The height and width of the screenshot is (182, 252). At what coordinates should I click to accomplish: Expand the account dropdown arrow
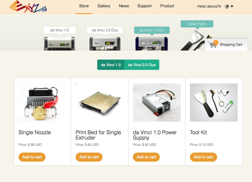(x=232, y=7)
